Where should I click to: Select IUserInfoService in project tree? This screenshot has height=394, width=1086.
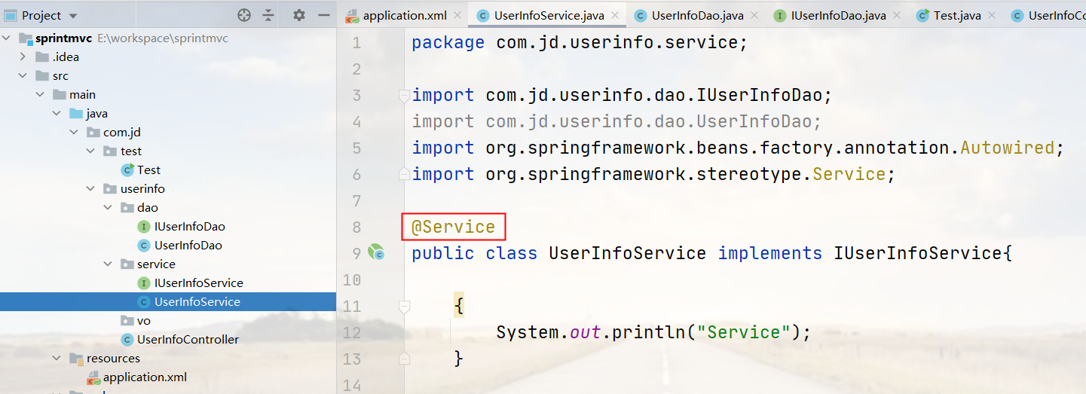click(198, 283)
